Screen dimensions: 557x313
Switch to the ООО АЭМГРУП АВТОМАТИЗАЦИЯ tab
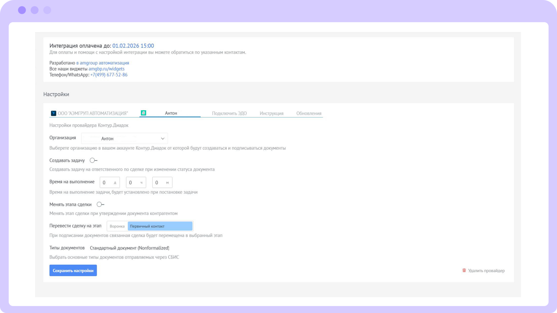tap(89, 113)
